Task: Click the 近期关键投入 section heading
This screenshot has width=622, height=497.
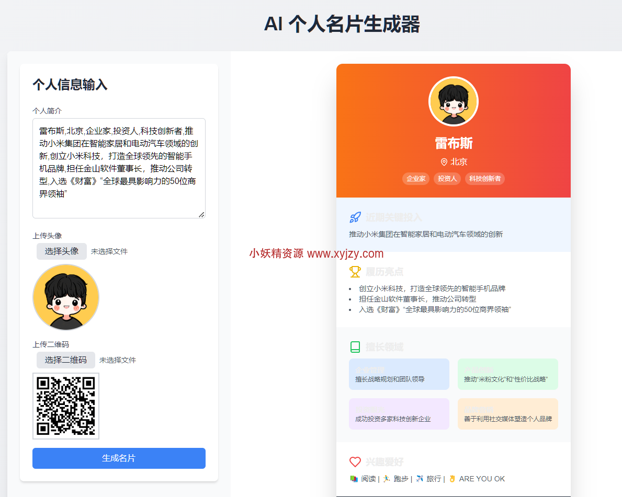Action: 393,217
